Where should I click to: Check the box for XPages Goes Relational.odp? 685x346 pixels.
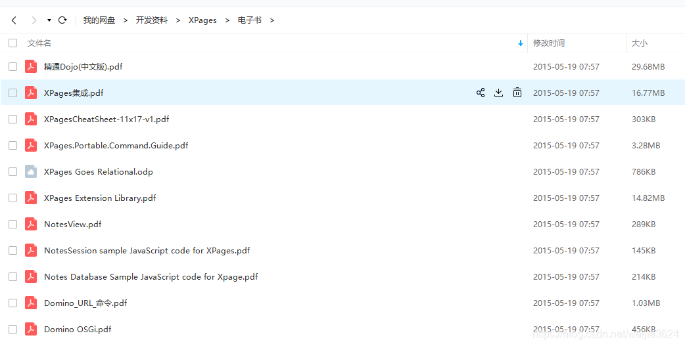coord(12,171)
